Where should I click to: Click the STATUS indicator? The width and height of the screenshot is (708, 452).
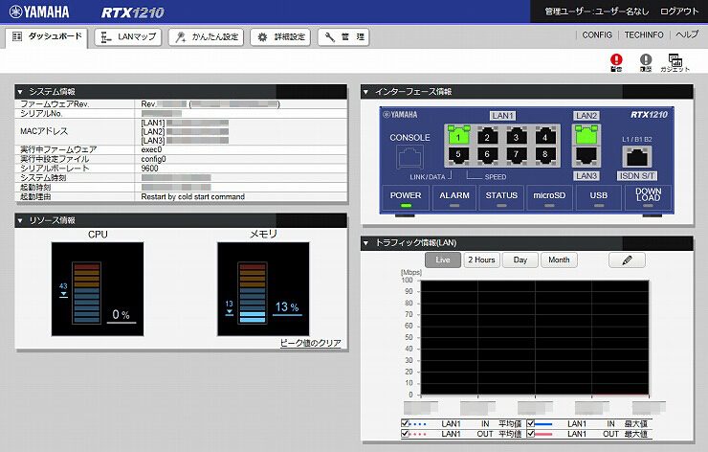coord(501,198)
